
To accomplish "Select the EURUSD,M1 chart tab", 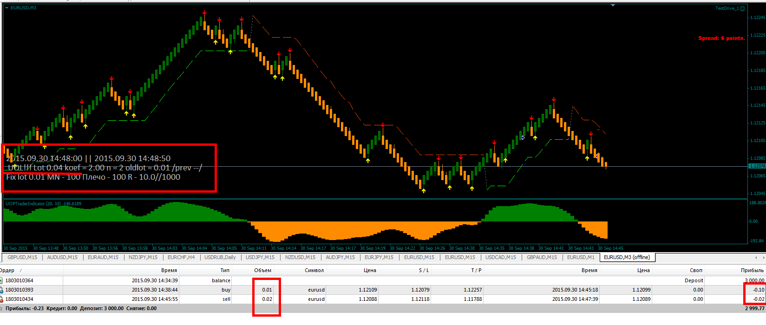I will point(581,257).
